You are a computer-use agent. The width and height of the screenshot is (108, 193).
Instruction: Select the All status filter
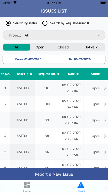click(x=17, y=47)
